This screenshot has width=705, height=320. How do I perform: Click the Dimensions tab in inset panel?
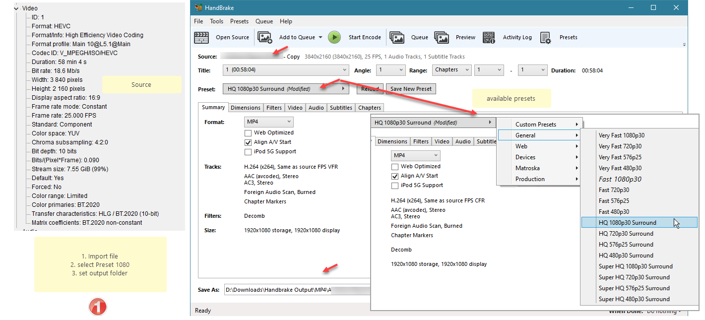[392, 141]
